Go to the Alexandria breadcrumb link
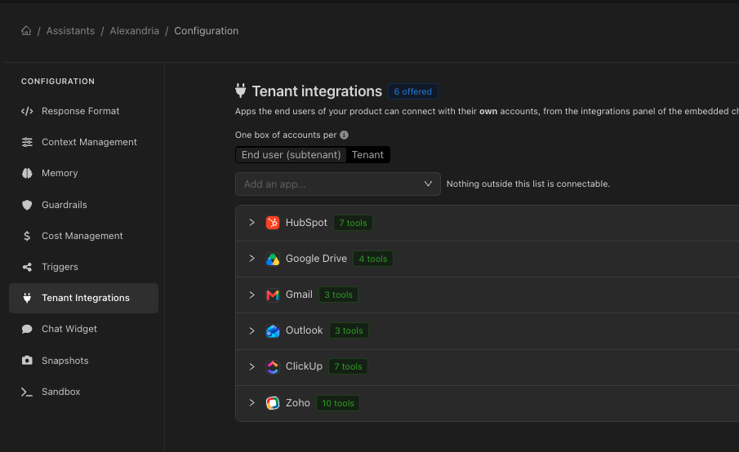This screenshot has height=452, width=739. click(x=134, y=31)
